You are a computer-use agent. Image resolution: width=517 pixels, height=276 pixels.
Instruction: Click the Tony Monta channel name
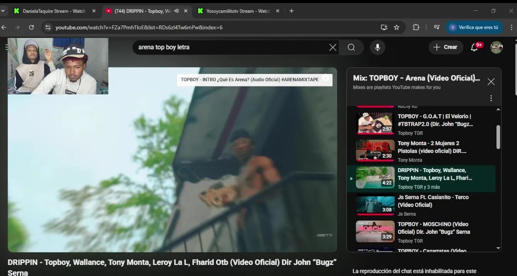[410, 160]
